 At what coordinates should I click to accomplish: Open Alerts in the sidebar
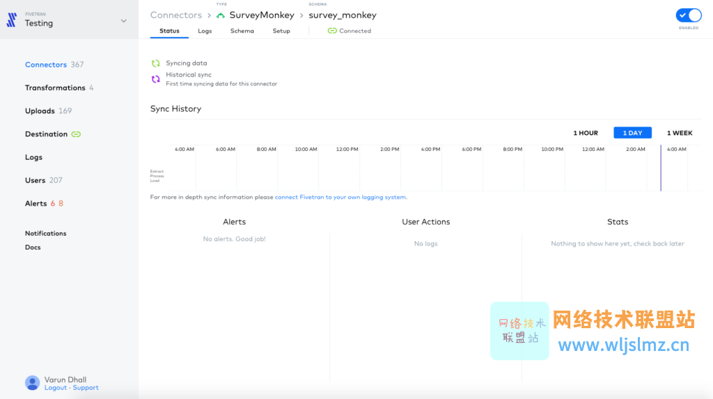click(36, 204)
